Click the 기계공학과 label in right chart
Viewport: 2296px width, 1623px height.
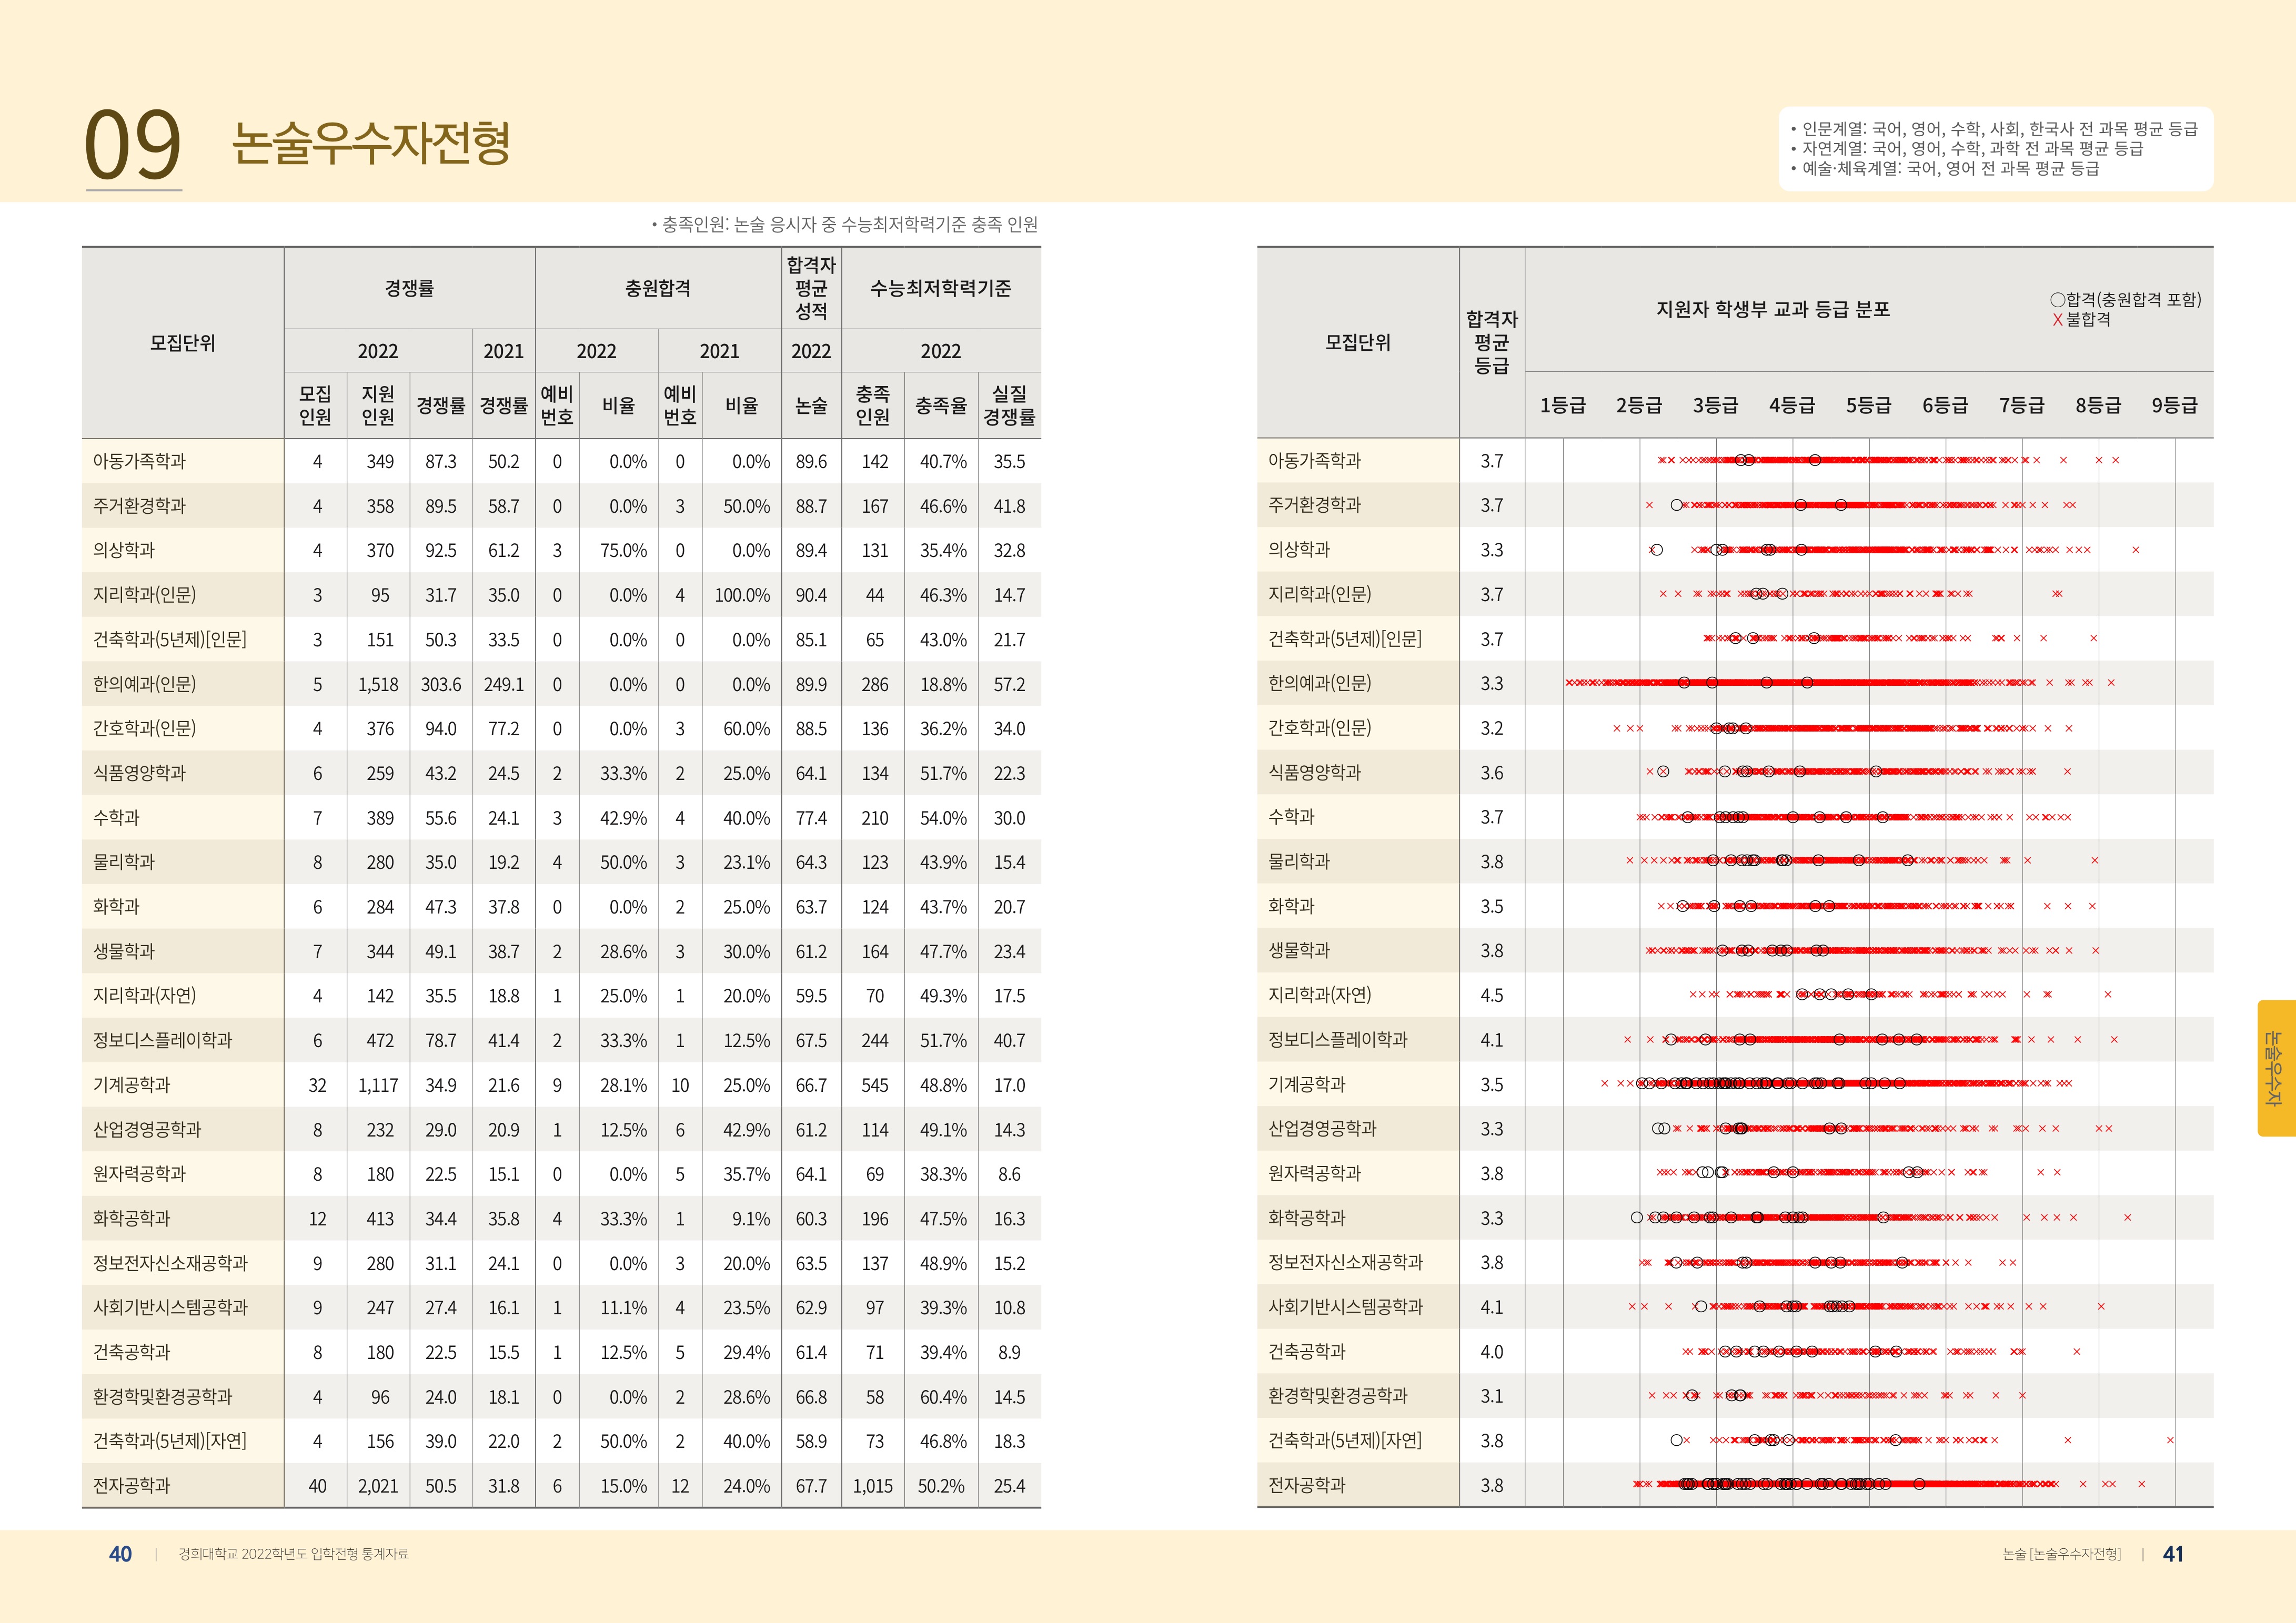(x=1307, y=1083)
